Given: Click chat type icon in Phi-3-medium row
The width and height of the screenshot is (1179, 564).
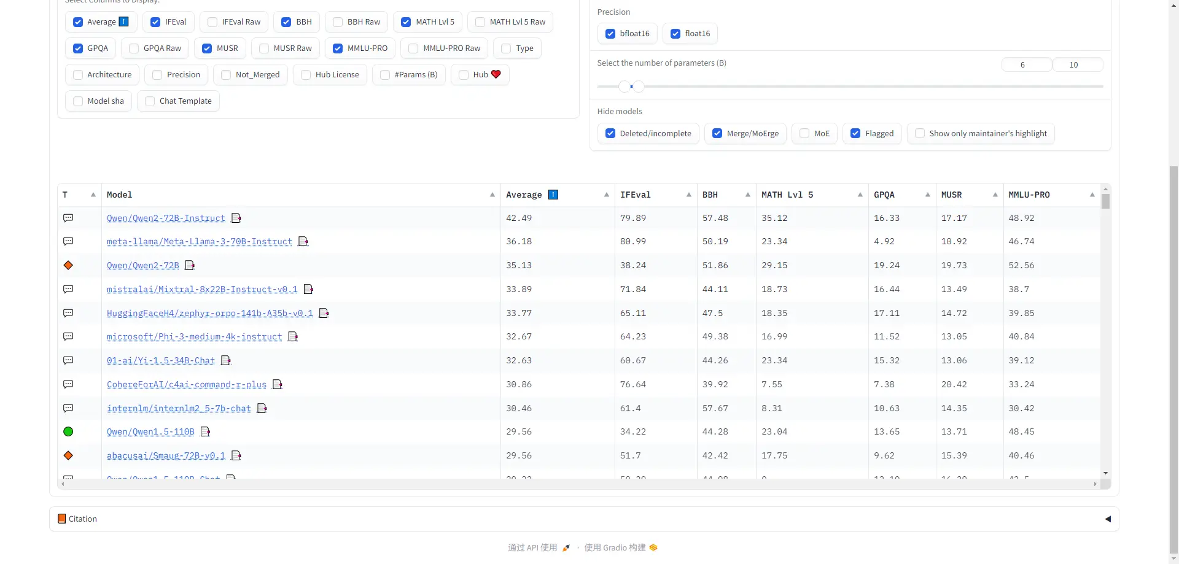Looking at the screenshot, I should point(68,336).
